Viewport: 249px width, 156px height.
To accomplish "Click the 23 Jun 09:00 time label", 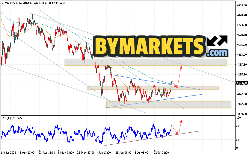I will point(123,153).
